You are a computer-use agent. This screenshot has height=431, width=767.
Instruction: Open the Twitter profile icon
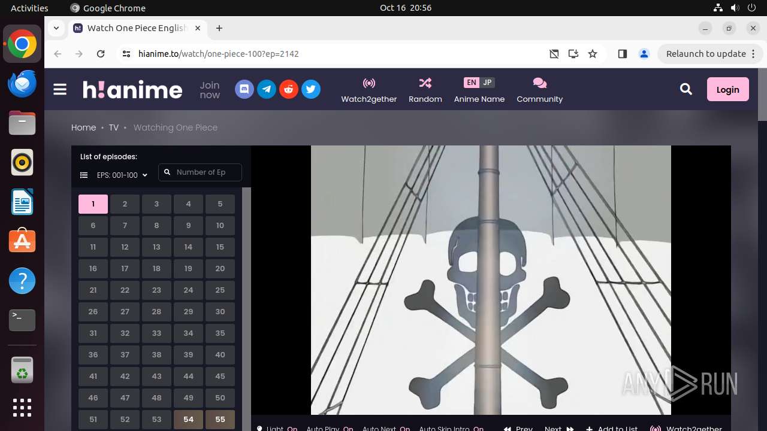point(311,89)
